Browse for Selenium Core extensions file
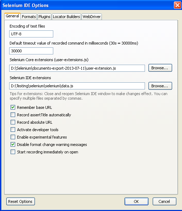This screenshot has height=211, width=182. point(160,68)
